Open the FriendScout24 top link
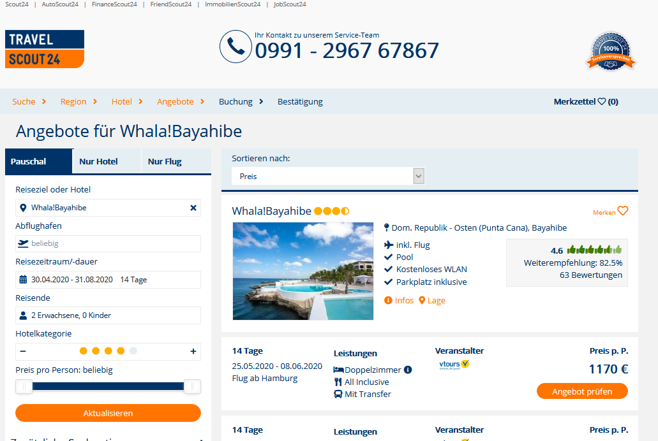This screenshot has height=441, width=658. click(x=171, y=4)
